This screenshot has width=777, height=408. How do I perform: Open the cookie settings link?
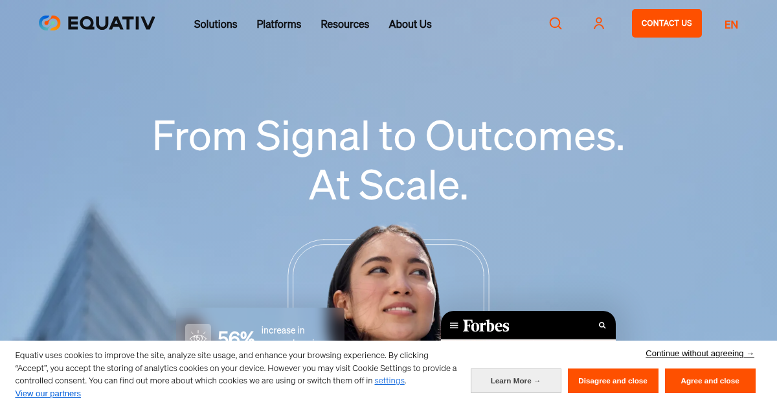click(390, 380)
